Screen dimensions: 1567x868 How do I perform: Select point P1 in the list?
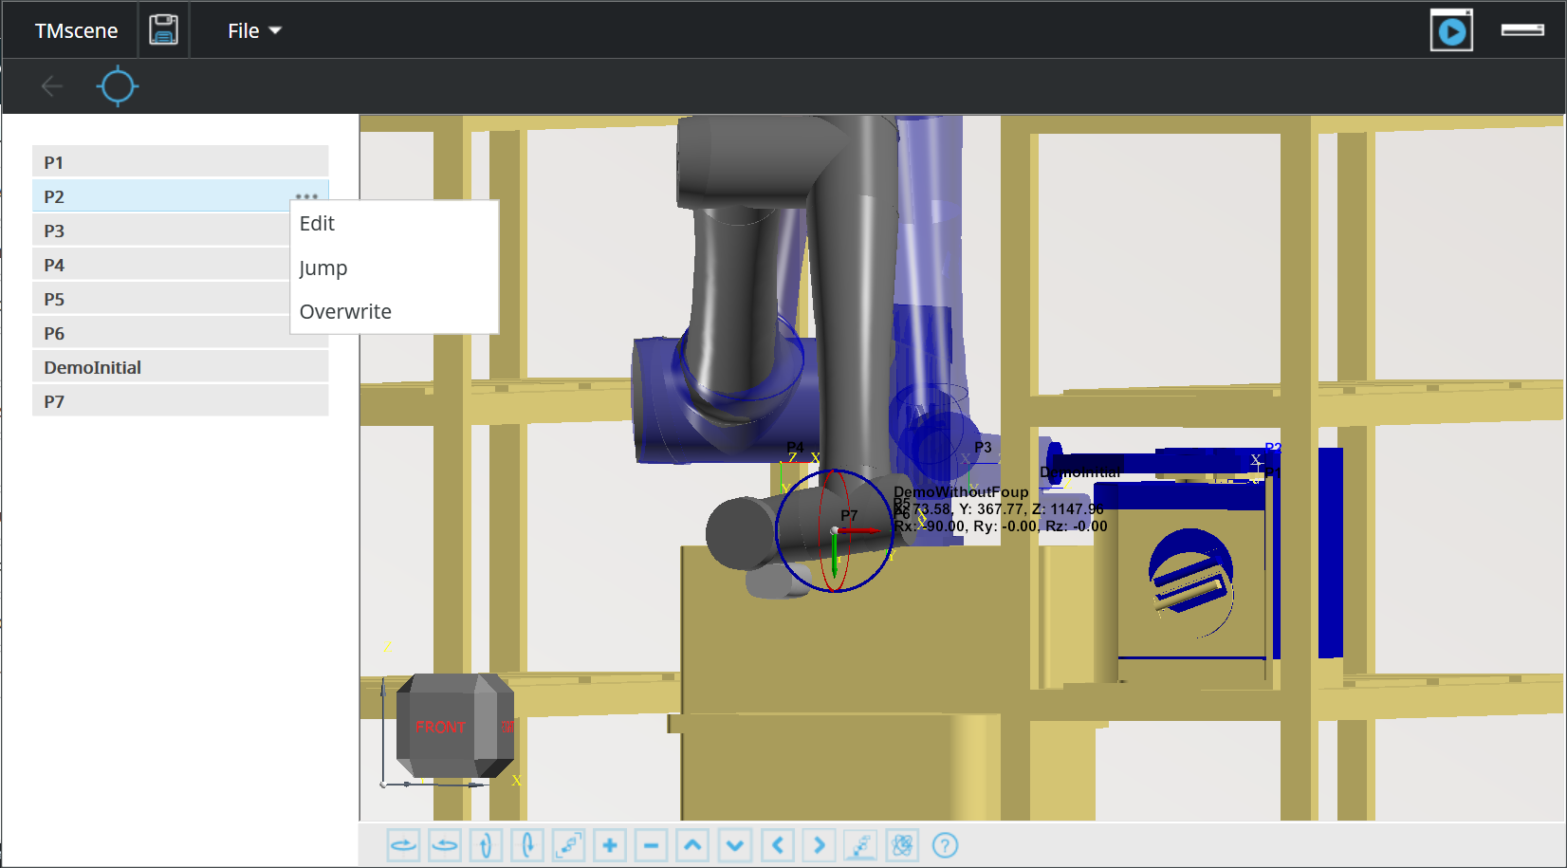(180, 162)
